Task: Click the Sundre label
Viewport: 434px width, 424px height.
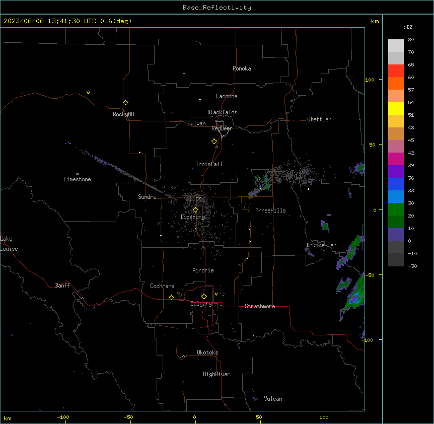Action: 147,197
